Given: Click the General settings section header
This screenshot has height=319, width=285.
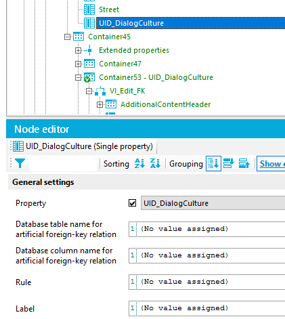Looking at the screenshot, I should [146, 182].
